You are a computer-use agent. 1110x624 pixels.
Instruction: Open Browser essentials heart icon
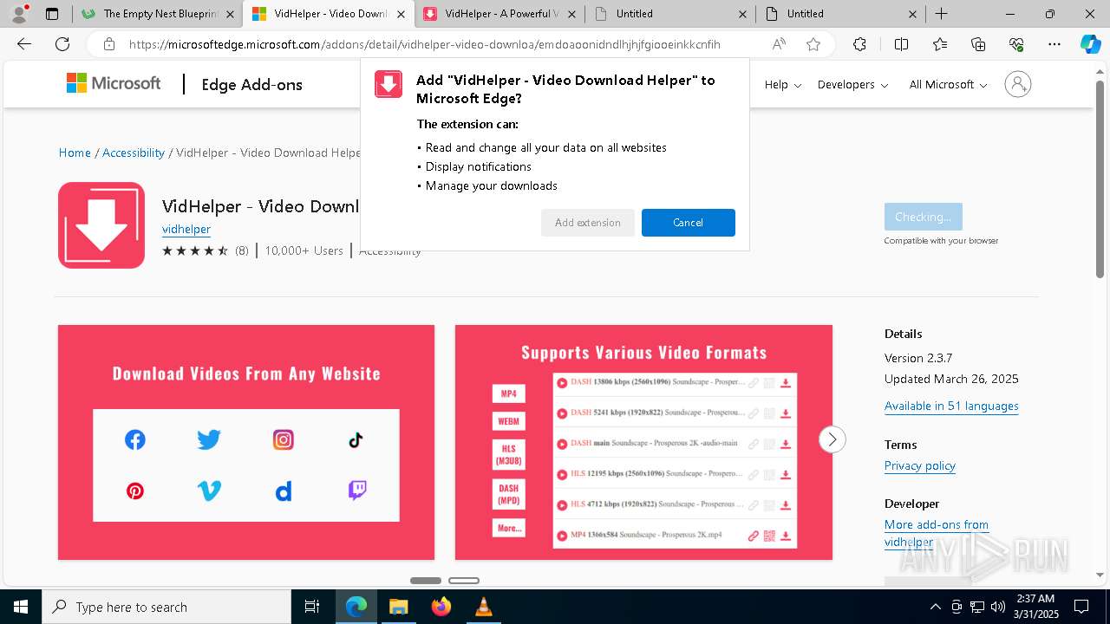[x=1016, y=44]
